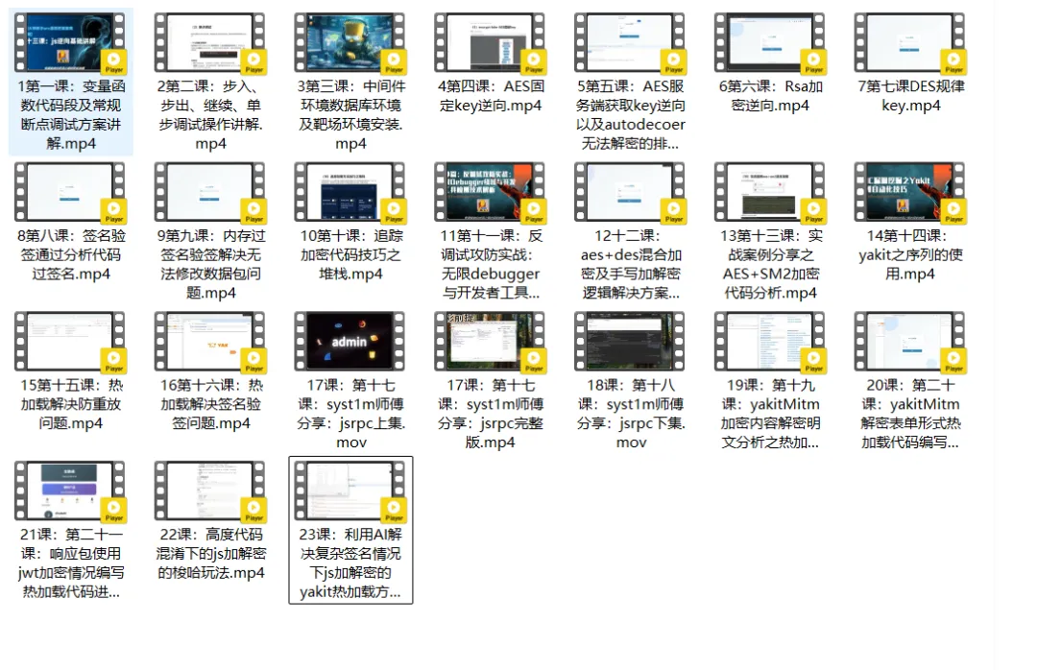Select the 3第三课 中间件环境 video file icon
1037x670 pixels.
point(350,44)
